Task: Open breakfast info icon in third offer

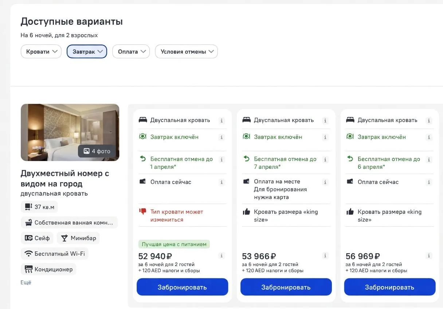Action: 429,137
